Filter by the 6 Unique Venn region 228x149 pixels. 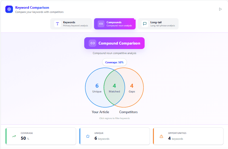[96, 88]
